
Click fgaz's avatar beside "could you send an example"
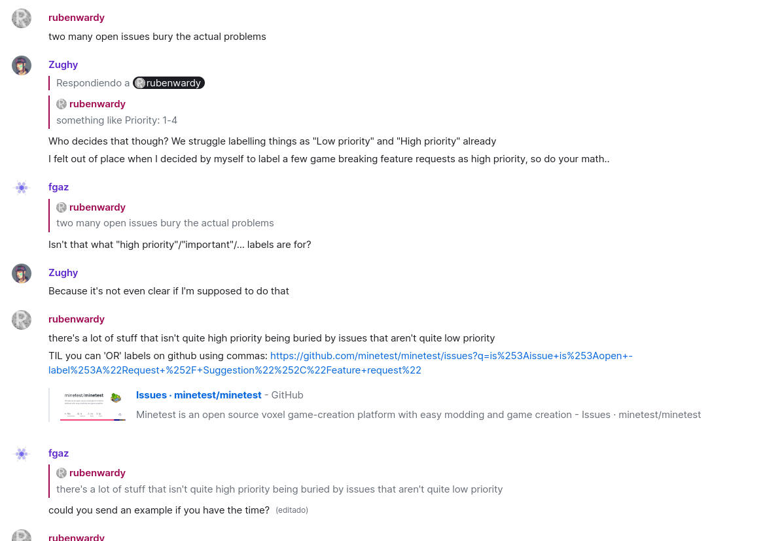[22, 454]
